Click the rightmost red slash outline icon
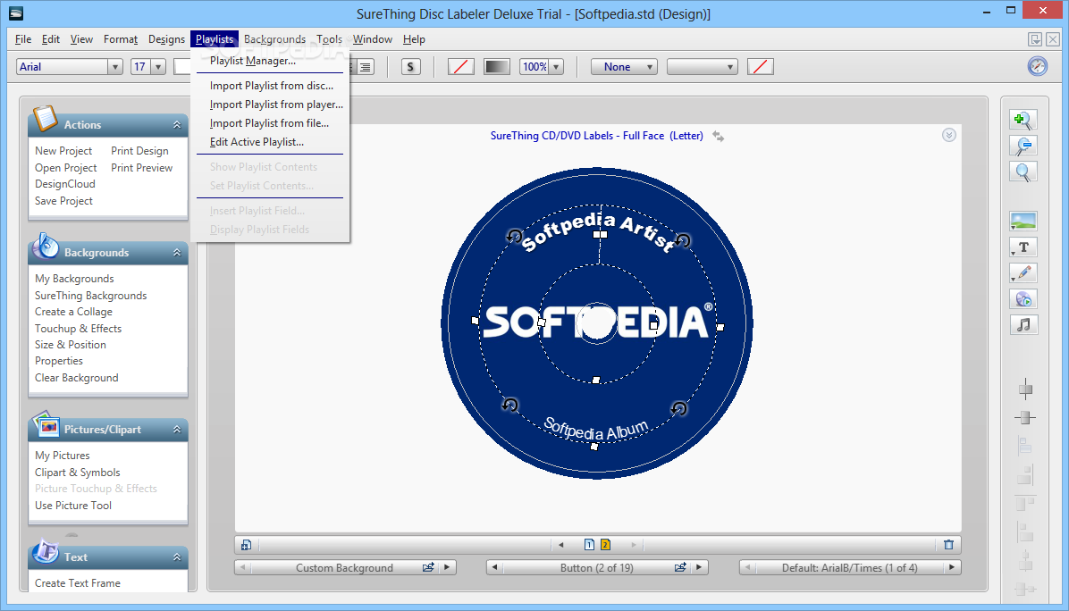 760,67
